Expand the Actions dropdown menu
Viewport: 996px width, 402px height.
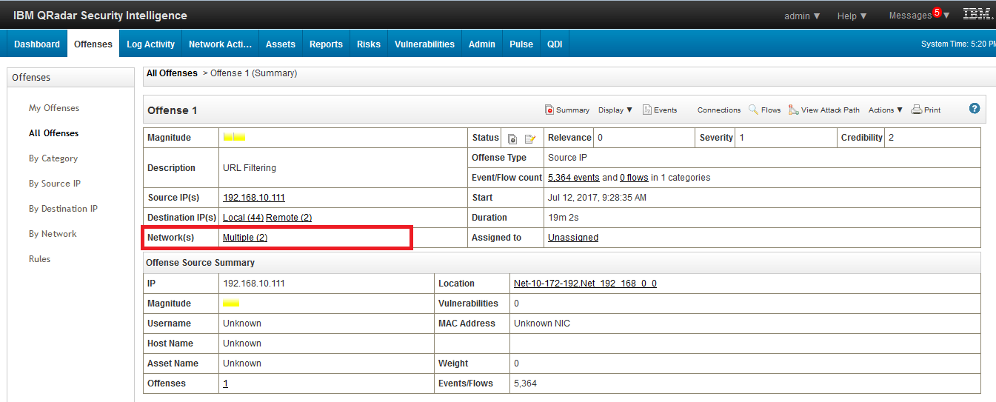[886, 110]
